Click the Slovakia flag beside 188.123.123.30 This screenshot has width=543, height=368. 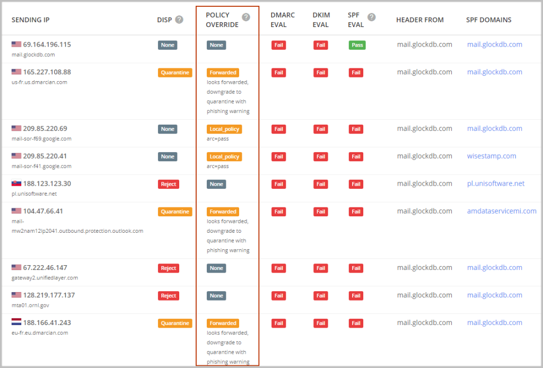pos(16,183)
